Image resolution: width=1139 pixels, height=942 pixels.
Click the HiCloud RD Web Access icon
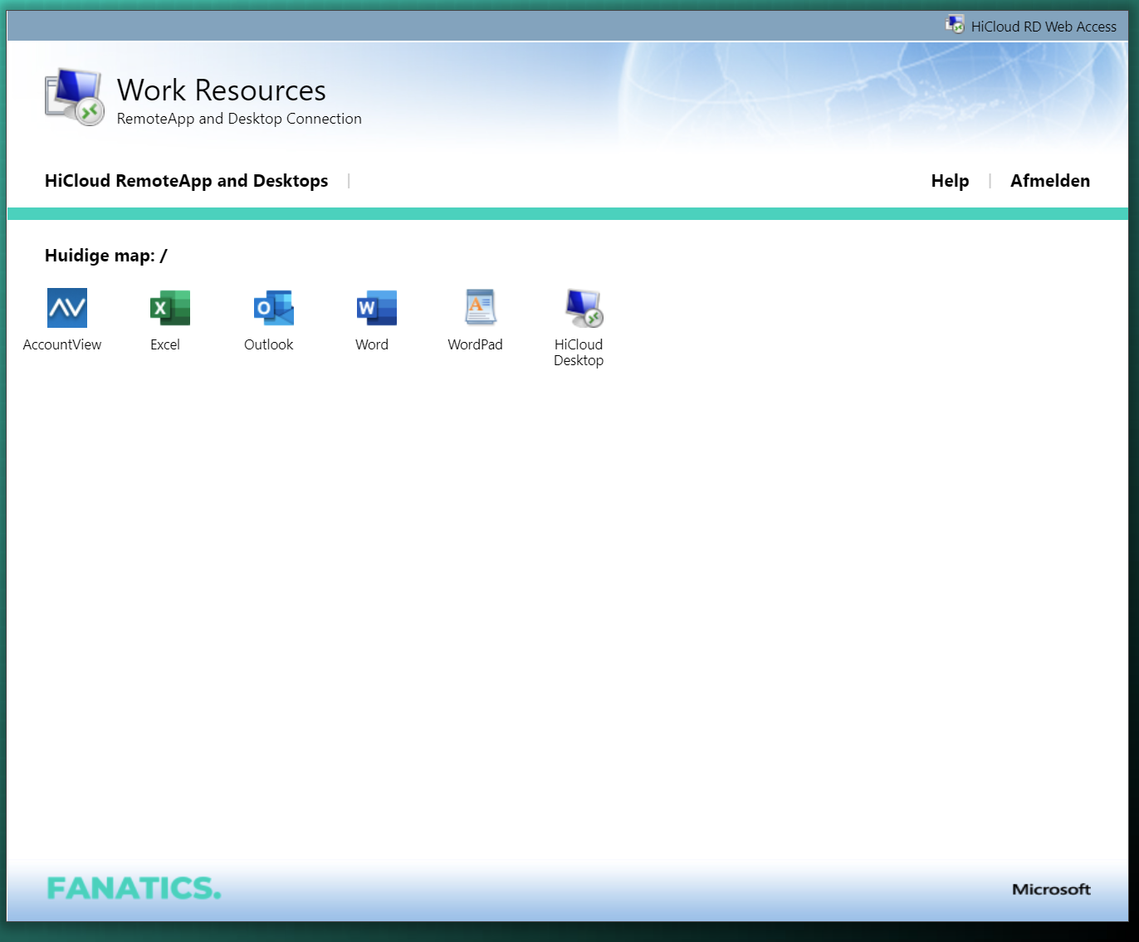point(955,25)
